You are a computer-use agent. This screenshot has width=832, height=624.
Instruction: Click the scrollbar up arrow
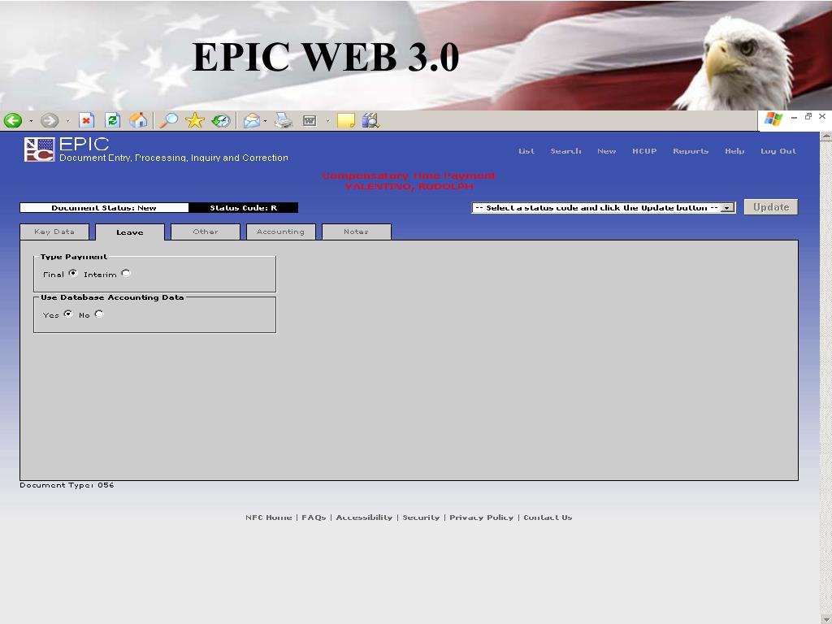click(825, 136)
